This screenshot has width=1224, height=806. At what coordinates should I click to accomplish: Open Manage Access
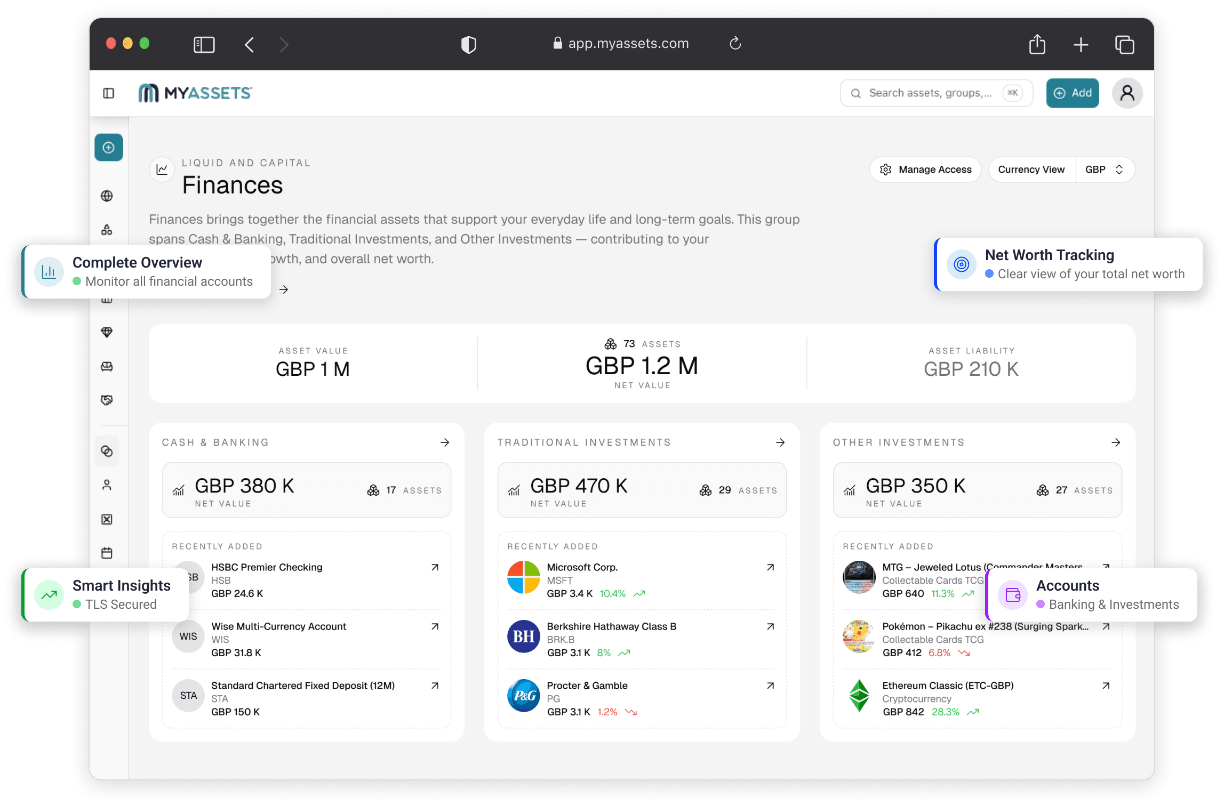(925, 170)
